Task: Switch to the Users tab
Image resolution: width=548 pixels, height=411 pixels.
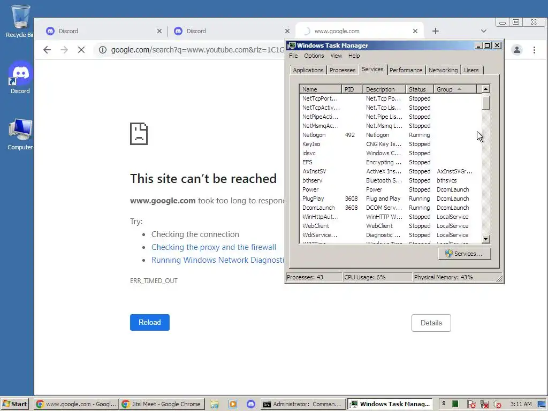Action: (x=471, y=70)
